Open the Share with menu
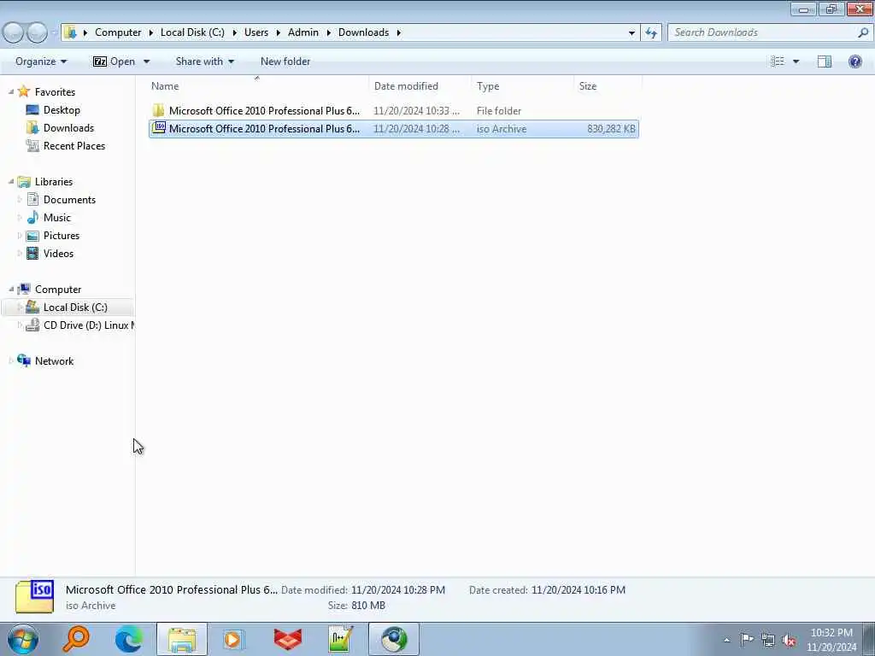 point(205,61)
